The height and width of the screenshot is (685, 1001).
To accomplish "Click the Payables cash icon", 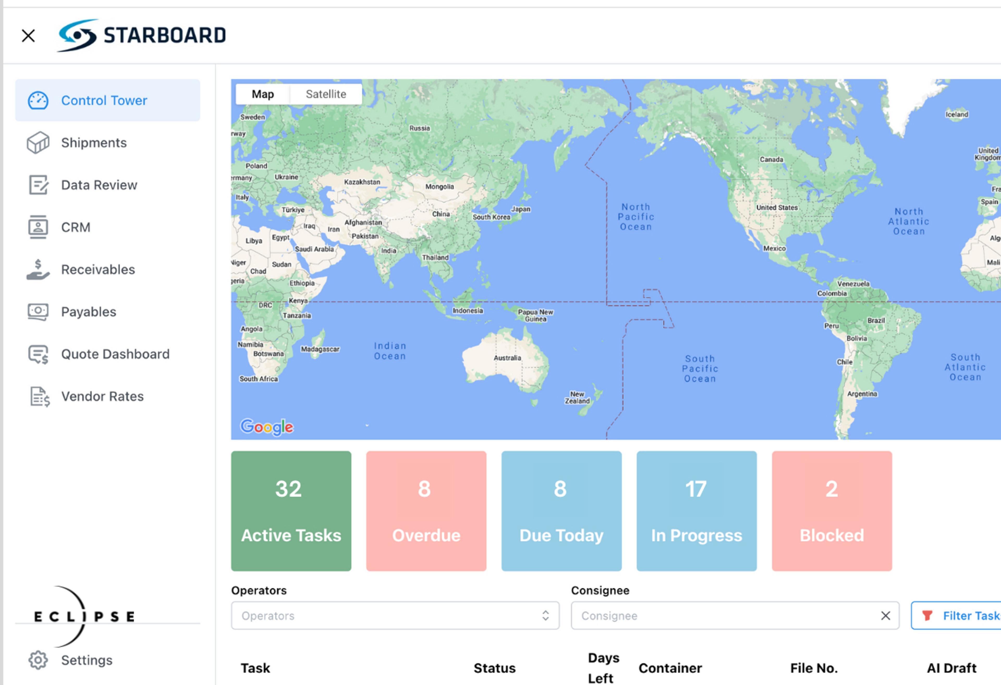I will [38, 311].
